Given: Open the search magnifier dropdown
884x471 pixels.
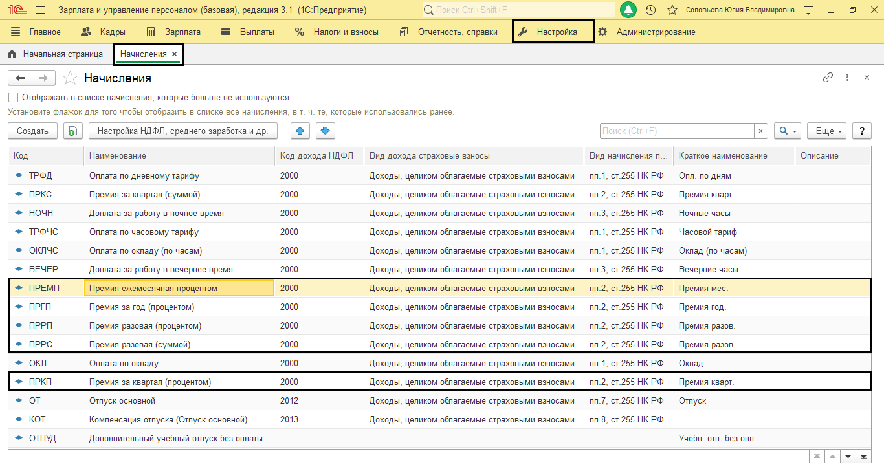Looking at the screenshot, I should [x=788, y=131].
